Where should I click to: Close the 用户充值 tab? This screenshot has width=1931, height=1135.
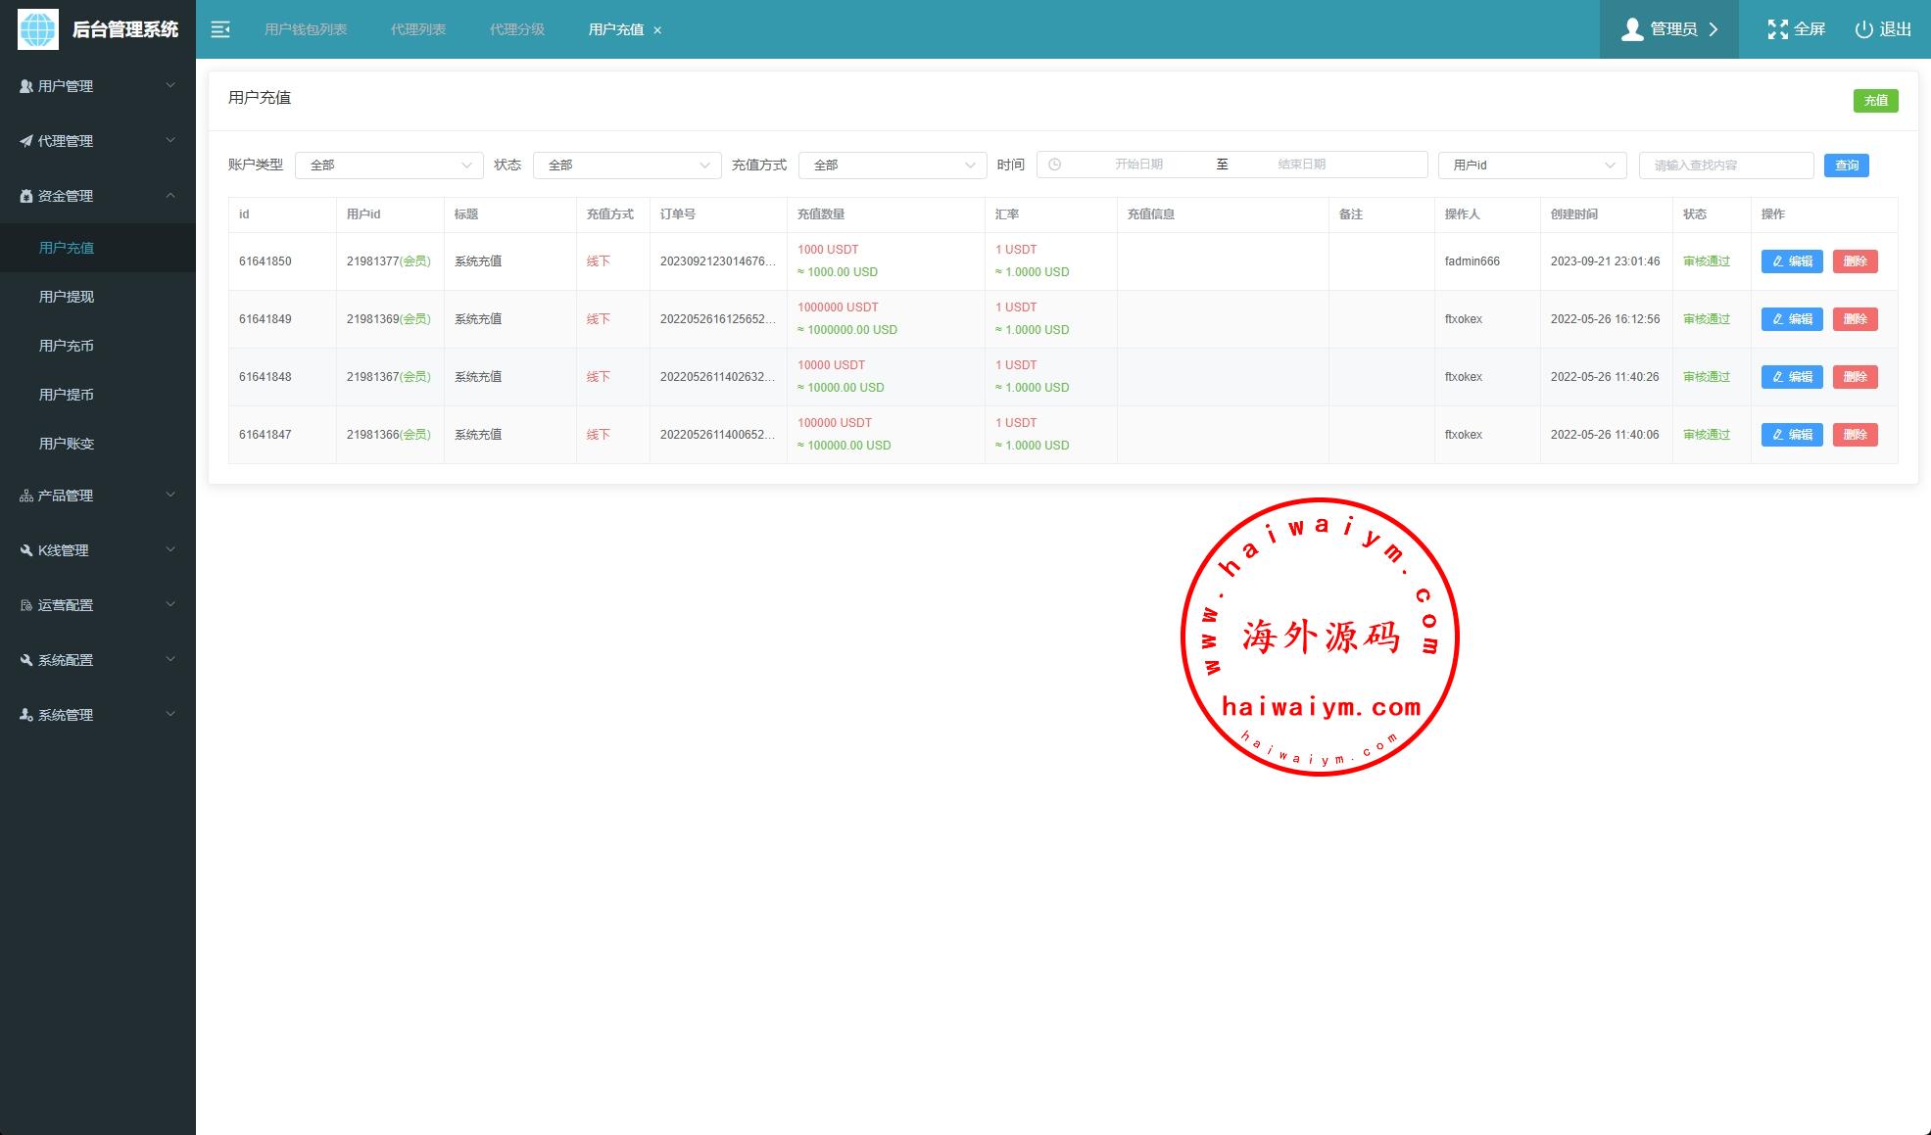pos(657,30)
